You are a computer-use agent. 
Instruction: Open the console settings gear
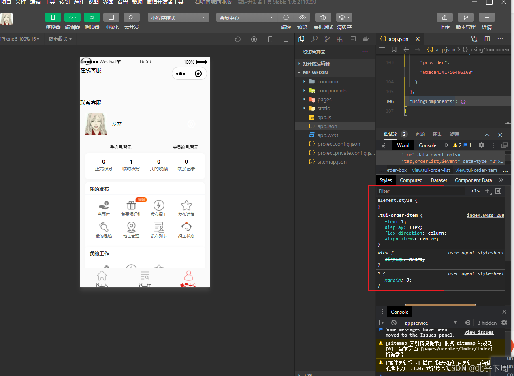pos(504,323)
